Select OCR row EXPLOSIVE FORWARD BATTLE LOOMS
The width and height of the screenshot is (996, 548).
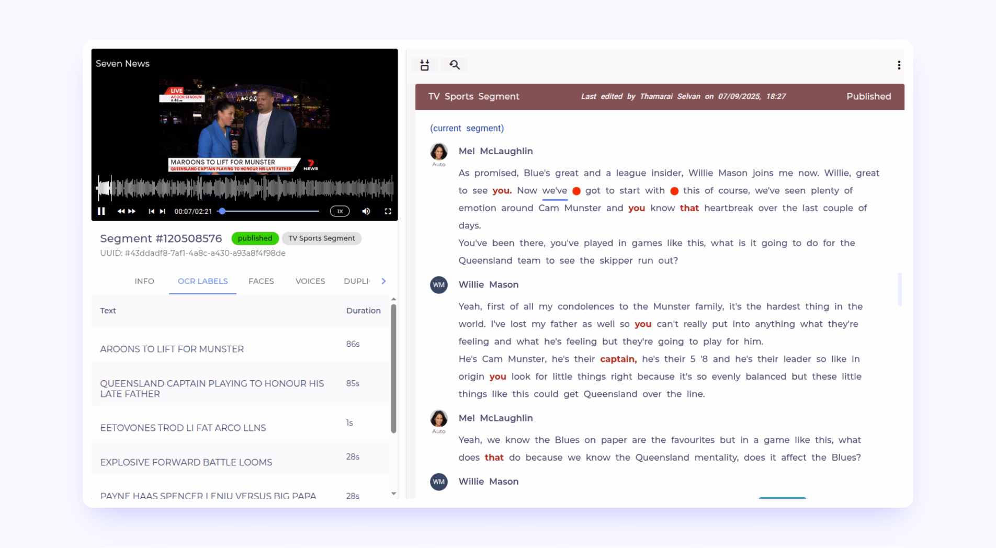[x=241, y=457]
